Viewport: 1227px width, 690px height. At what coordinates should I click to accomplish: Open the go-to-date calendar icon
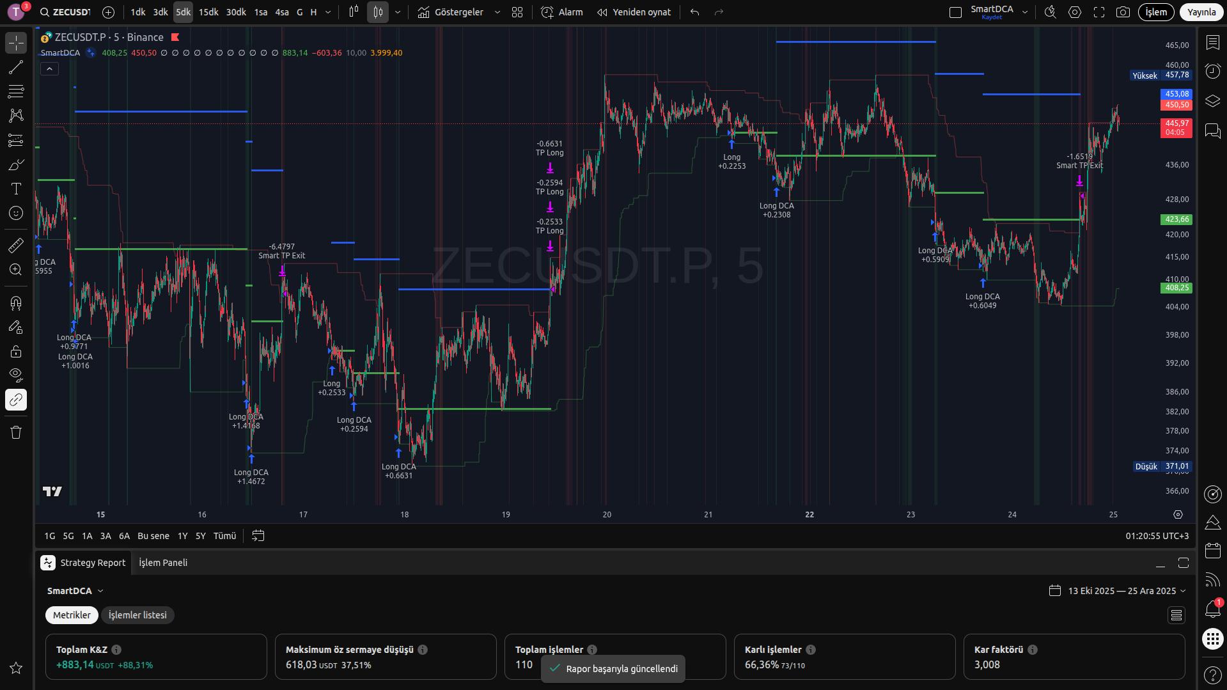(258, 536)
